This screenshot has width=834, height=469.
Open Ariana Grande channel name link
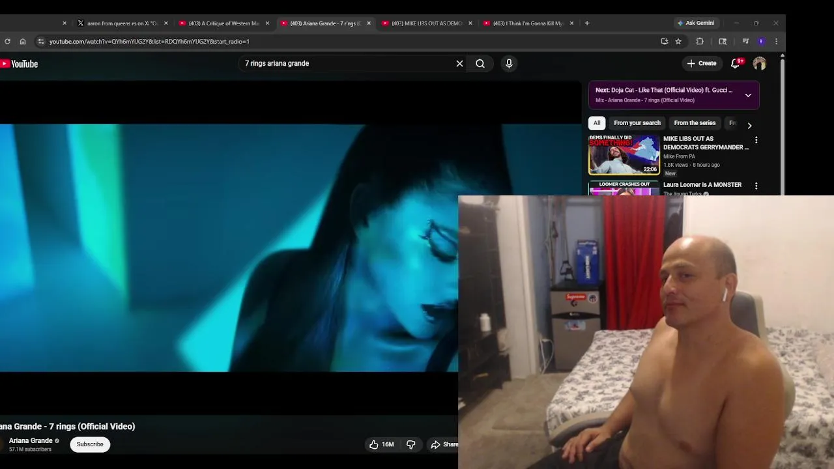tap(31, 441)
